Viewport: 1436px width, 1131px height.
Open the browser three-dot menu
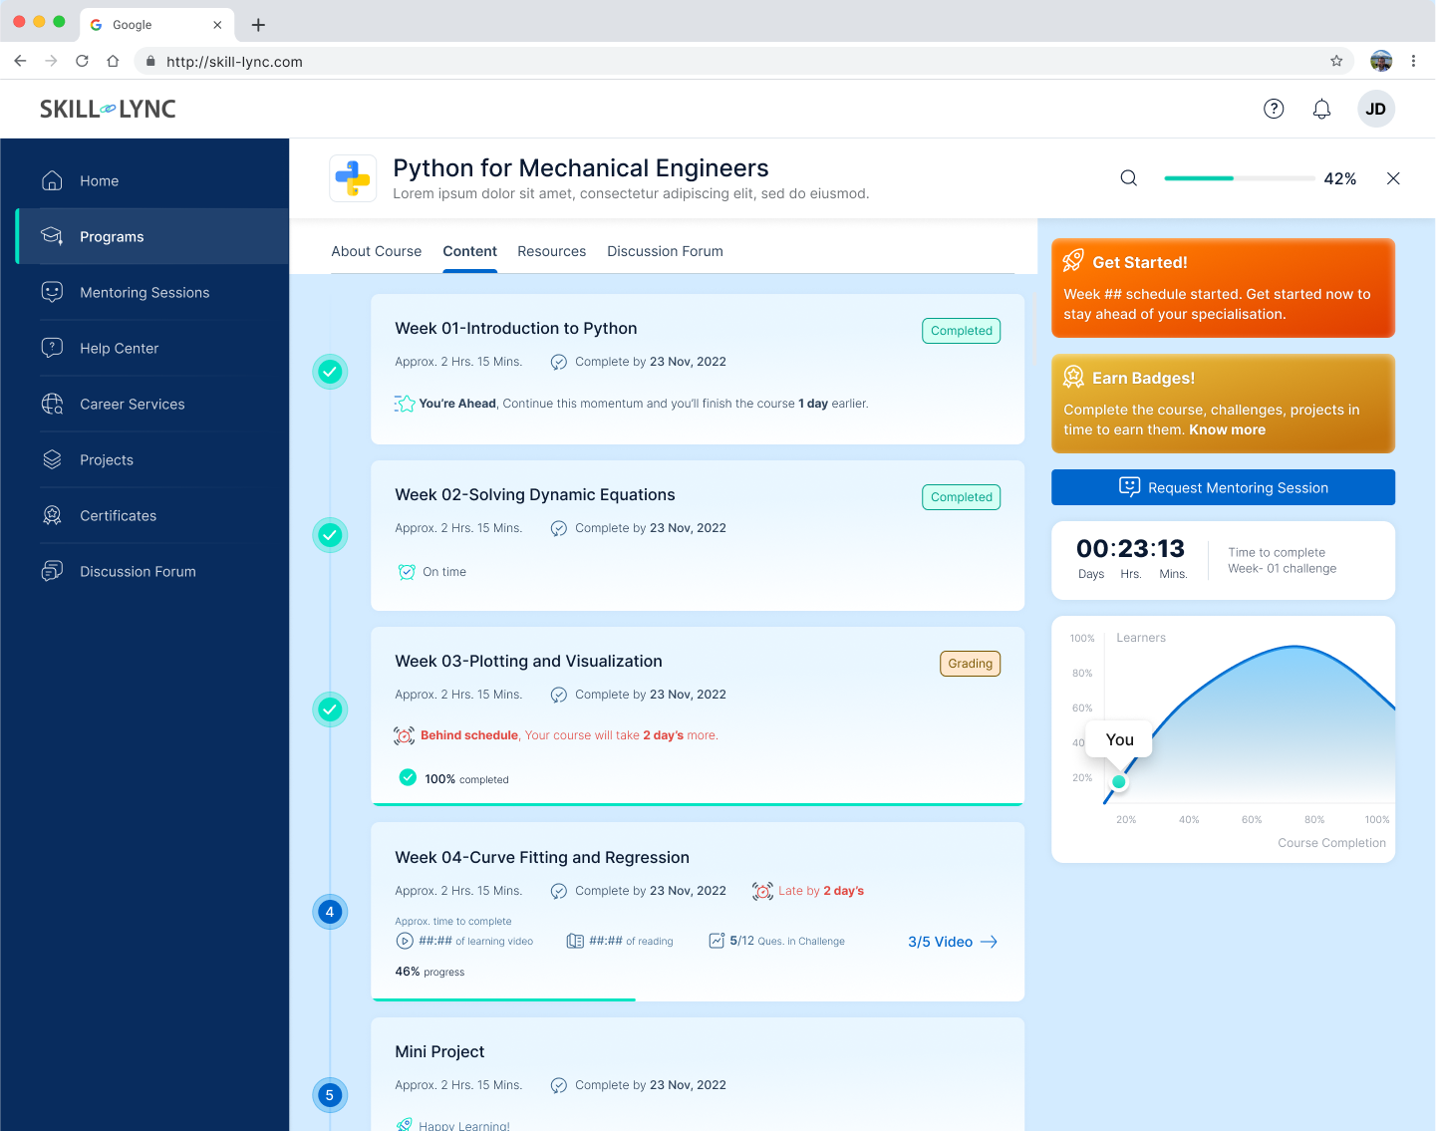(1413, 61)
